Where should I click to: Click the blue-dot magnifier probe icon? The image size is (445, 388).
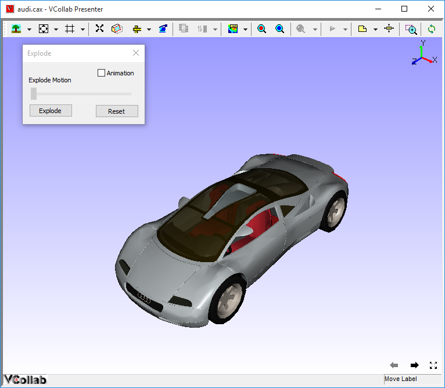coord(279,28)
